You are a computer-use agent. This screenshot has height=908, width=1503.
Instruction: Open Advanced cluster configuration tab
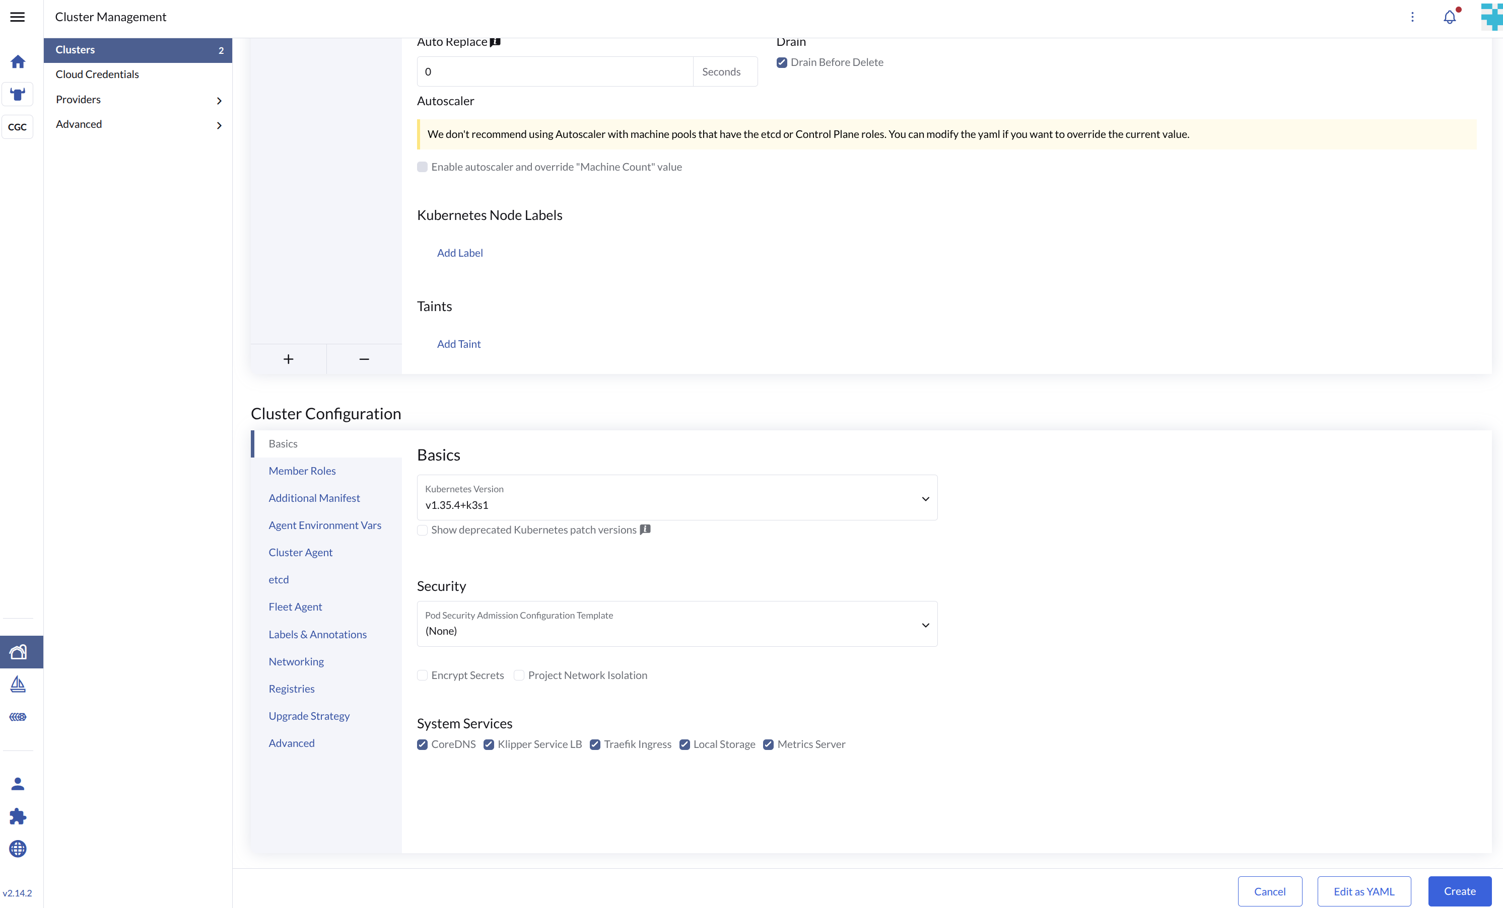click(292, 743)
